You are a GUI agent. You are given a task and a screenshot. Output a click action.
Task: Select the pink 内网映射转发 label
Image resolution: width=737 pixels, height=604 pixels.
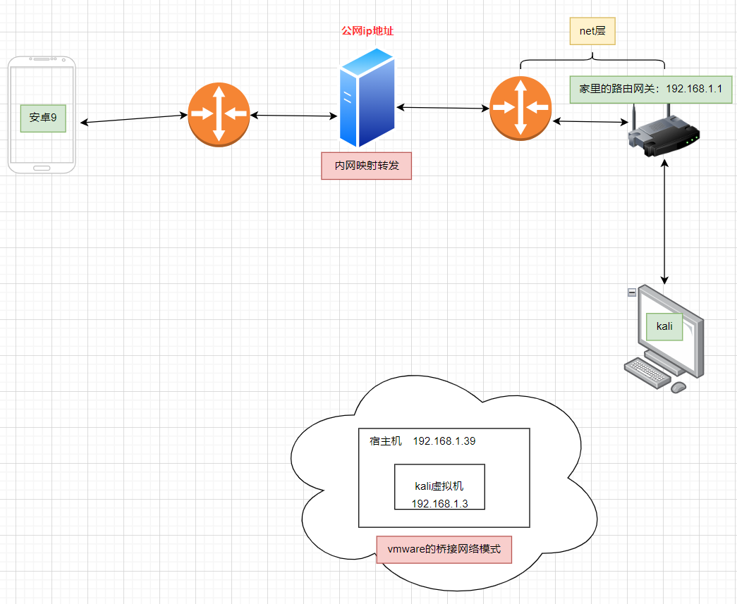[x=366, y=166]
